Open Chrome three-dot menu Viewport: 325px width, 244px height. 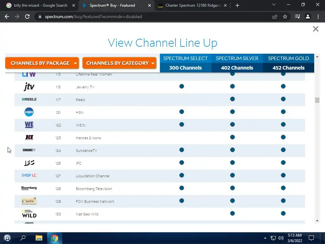(x=318, y=17)
